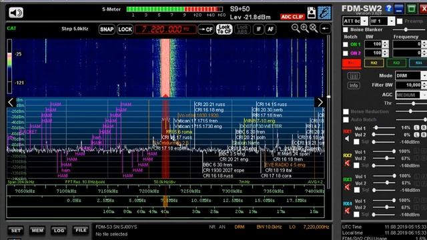Open the Info button
427x240 pixels.
pos(354,85)
